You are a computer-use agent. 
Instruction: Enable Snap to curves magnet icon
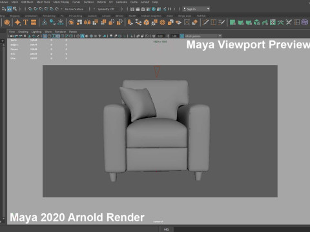(36, 9)
